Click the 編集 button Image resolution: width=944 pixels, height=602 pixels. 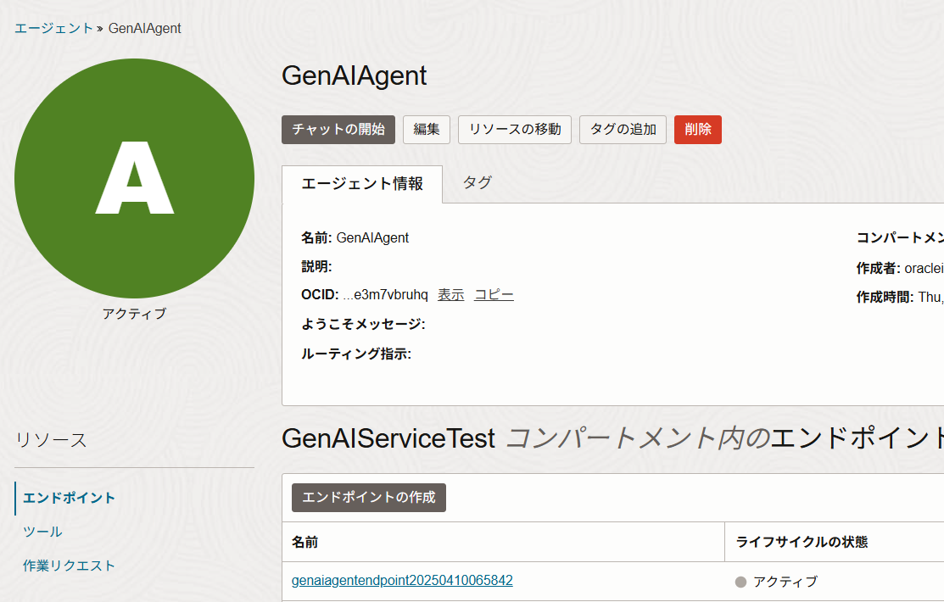pyautogui.click(x=427, y=130)
